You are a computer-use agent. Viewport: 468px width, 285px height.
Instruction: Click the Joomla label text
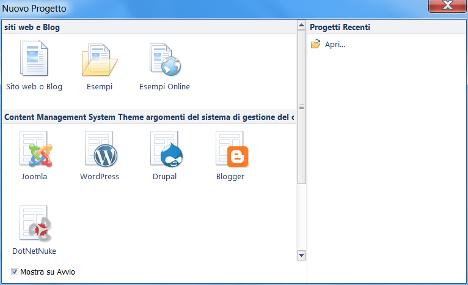(x=34, y=177)
